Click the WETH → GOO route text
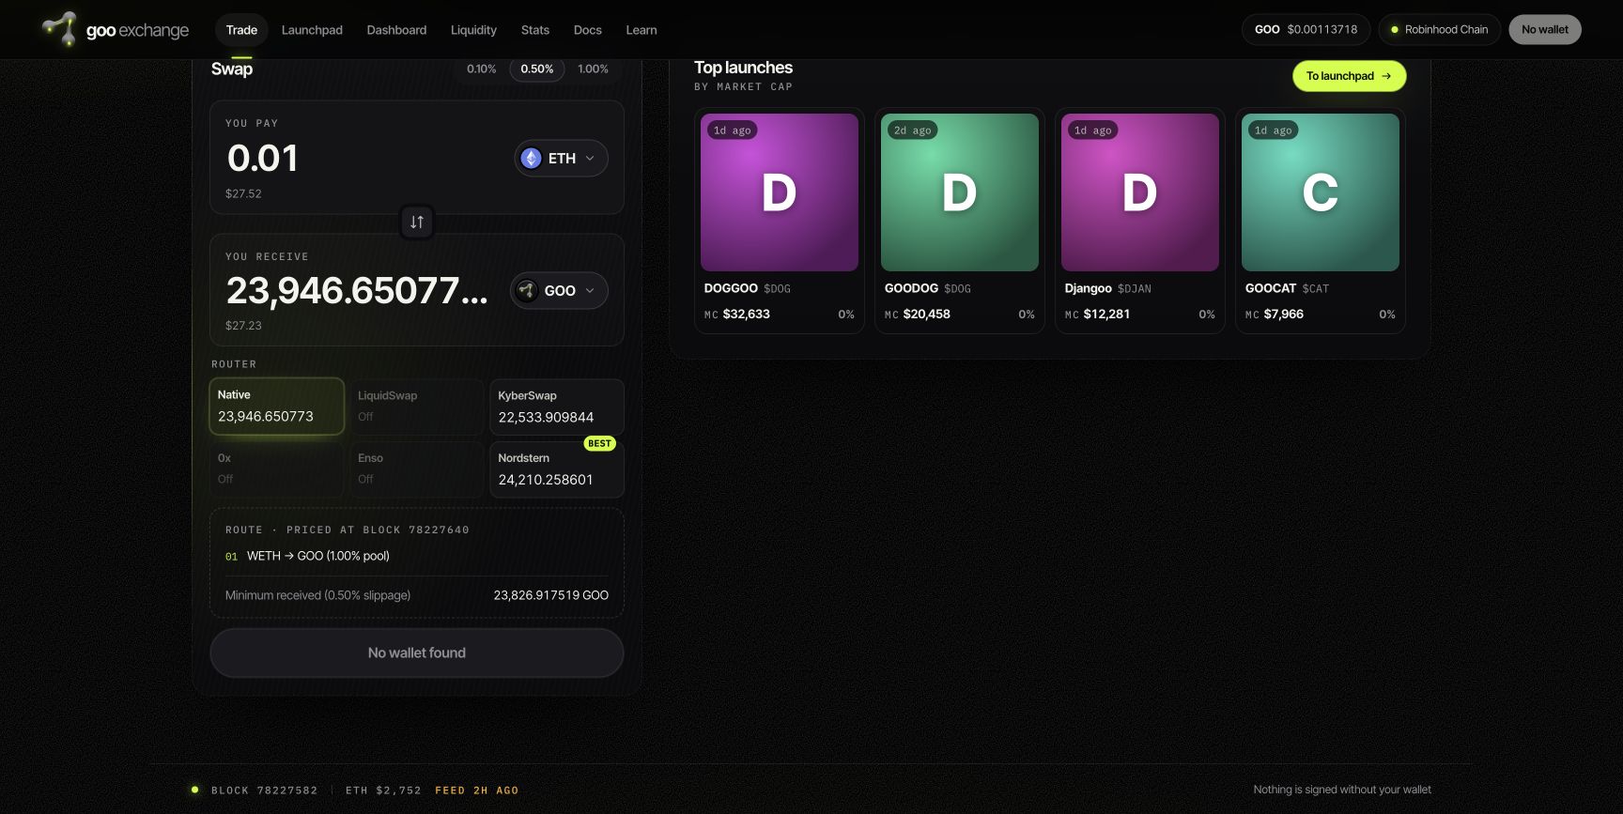 click(318, 557)
